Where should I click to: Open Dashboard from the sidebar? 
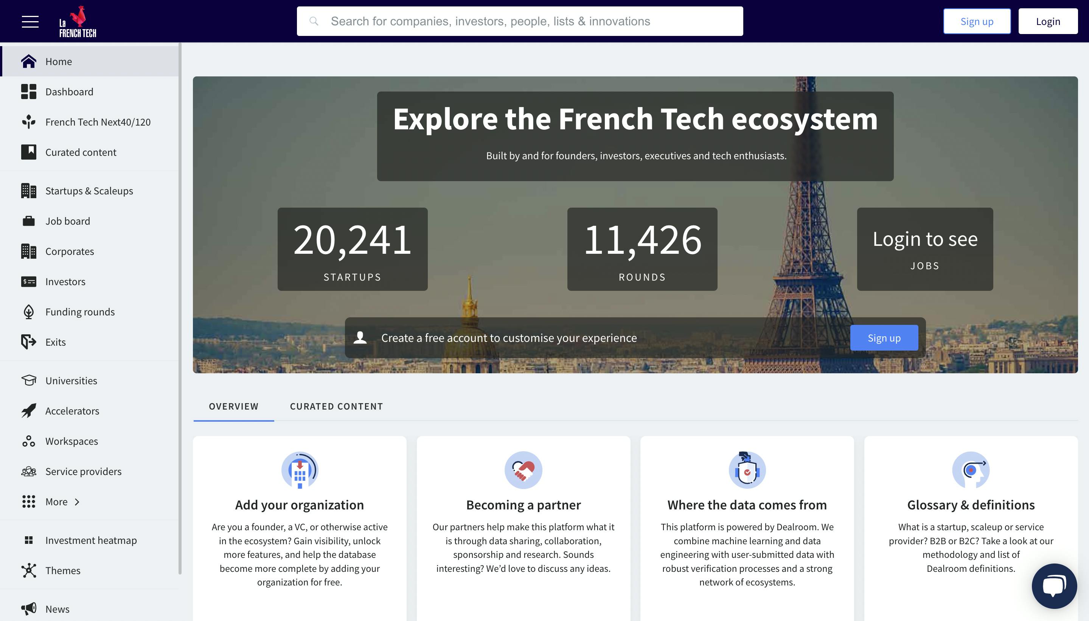[69, 91]
